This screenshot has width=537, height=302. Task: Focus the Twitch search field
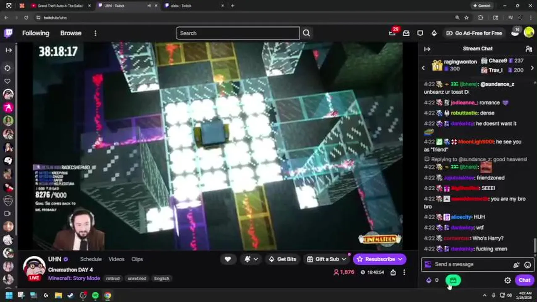(238, 33)
